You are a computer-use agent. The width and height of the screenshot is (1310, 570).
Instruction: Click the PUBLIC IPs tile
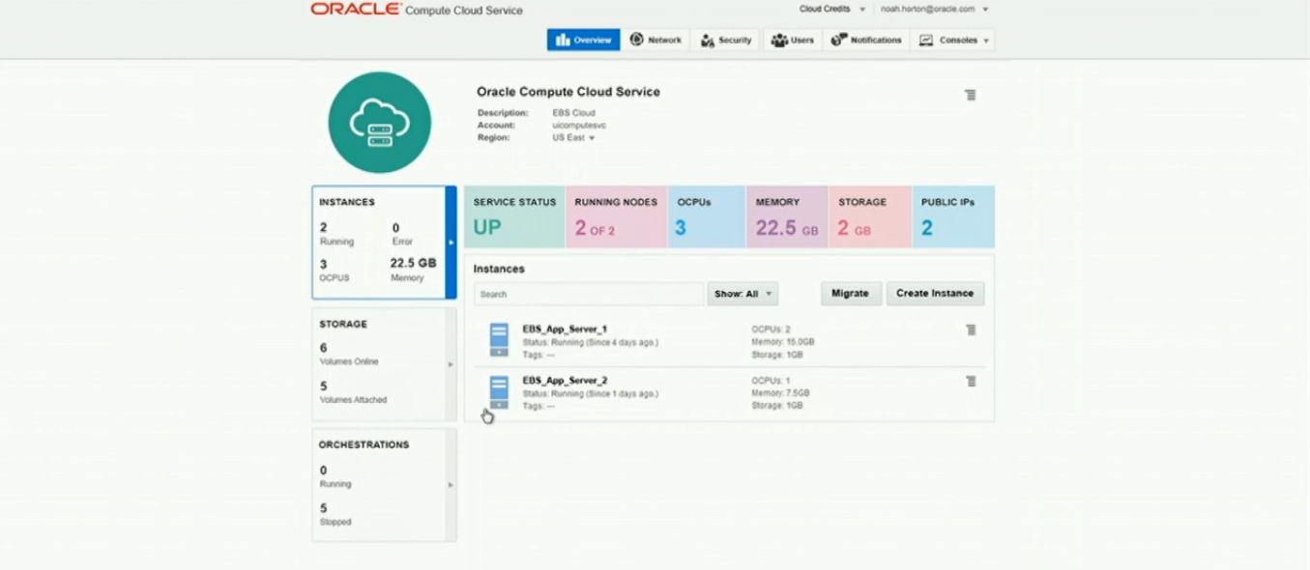click(x=953, y=217)
